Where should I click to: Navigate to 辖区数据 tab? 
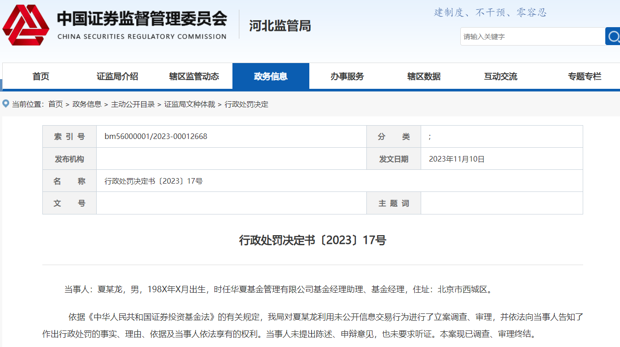424,76
